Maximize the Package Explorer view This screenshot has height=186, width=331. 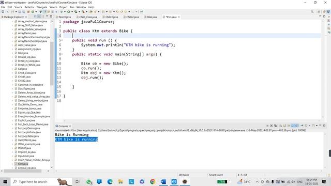[x=51, y=17]
